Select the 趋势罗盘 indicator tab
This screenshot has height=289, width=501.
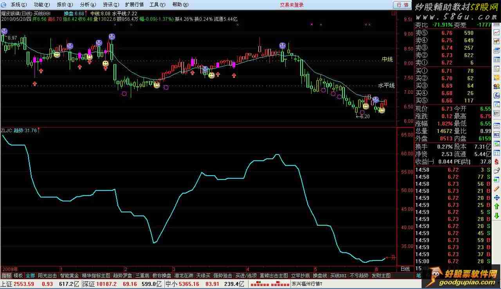[x=123, y=275]
